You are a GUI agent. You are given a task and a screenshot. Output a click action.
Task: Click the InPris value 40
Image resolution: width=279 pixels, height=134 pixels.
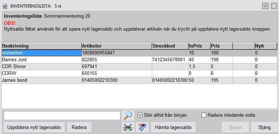(191, 60)
